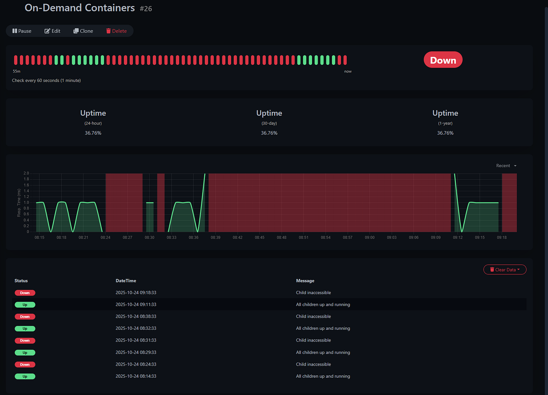Click the Edit monitor button
Image resolution: width=548 pixels, height=395 pixels.
52,31
